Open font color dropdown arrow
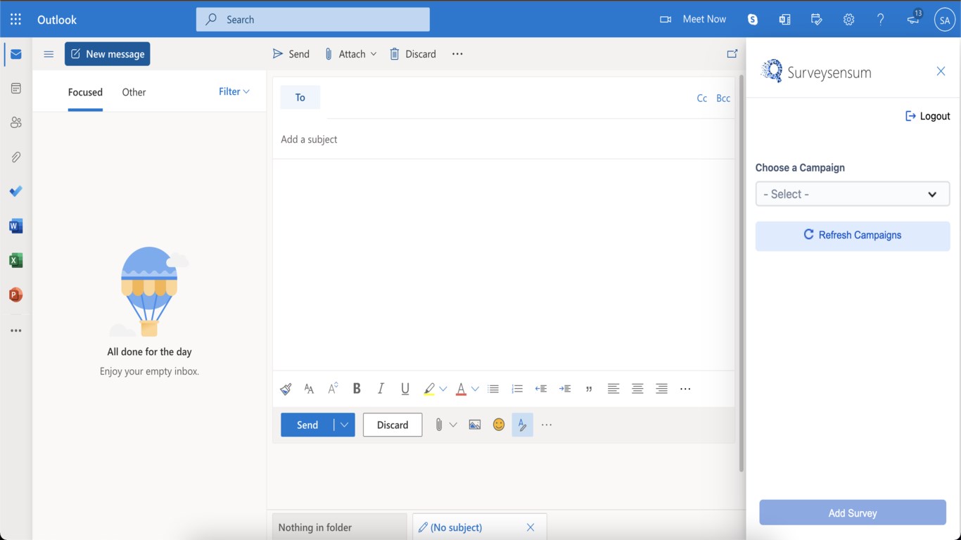The height and width of the screenshot is (540, 961). pyautogui.click(x=475, y=389)
